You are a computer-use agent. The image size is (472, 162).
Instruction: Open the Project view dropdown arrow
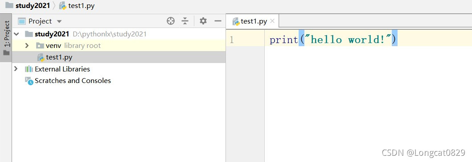tap(59, 21)
